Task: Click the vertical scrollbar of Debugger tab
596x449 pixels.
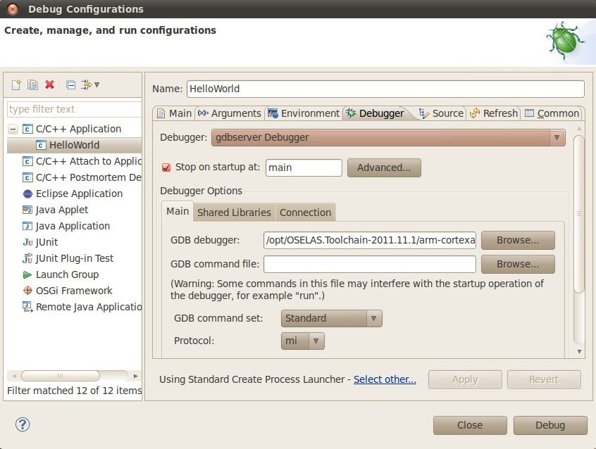Action: click(579, 214)
